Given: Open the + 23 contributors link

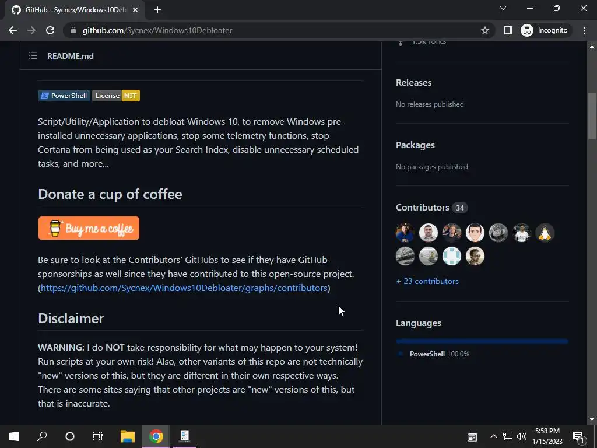Looking at the screenshot, I should click(x=427, y=282).
